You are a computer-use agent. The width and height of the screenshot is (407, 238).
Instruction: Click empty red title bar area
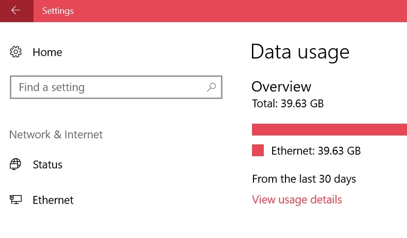234,11
